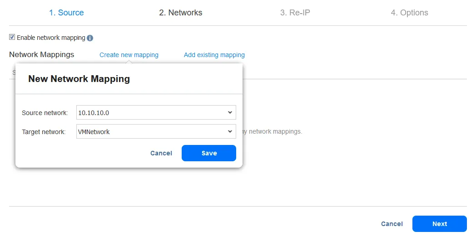The image size is (476, 241).
Task: Jump to the 4. Options step
Action: click(x=409, y=13)
